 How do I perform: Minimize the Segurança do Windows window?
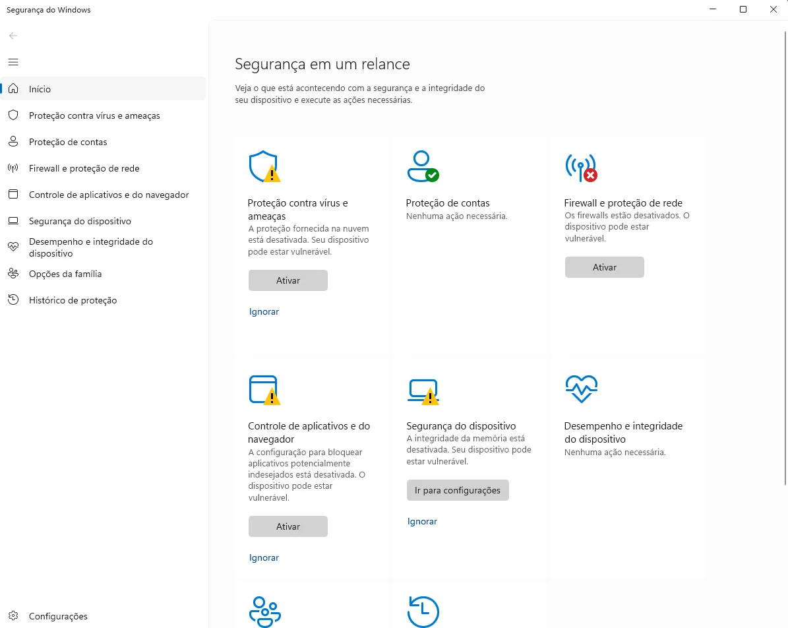713,9
